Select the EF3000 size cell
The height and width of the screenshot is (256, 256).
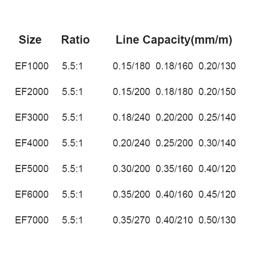(32, 117)
